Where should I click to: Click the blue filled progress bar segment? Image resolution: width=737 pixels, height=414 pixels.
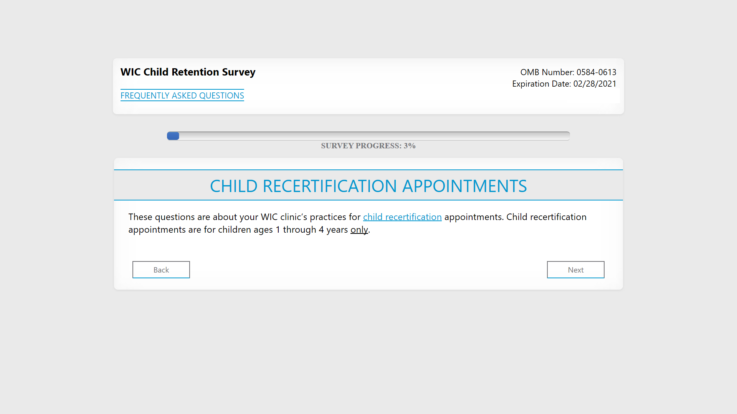pyautogui.click(x=173, y=136)
